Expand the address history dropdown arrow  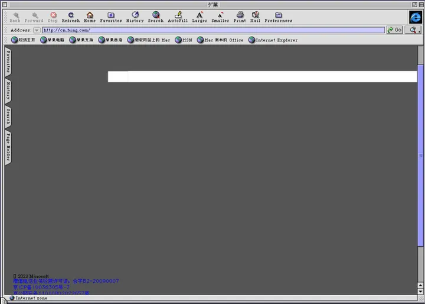(x=37, y=30)
